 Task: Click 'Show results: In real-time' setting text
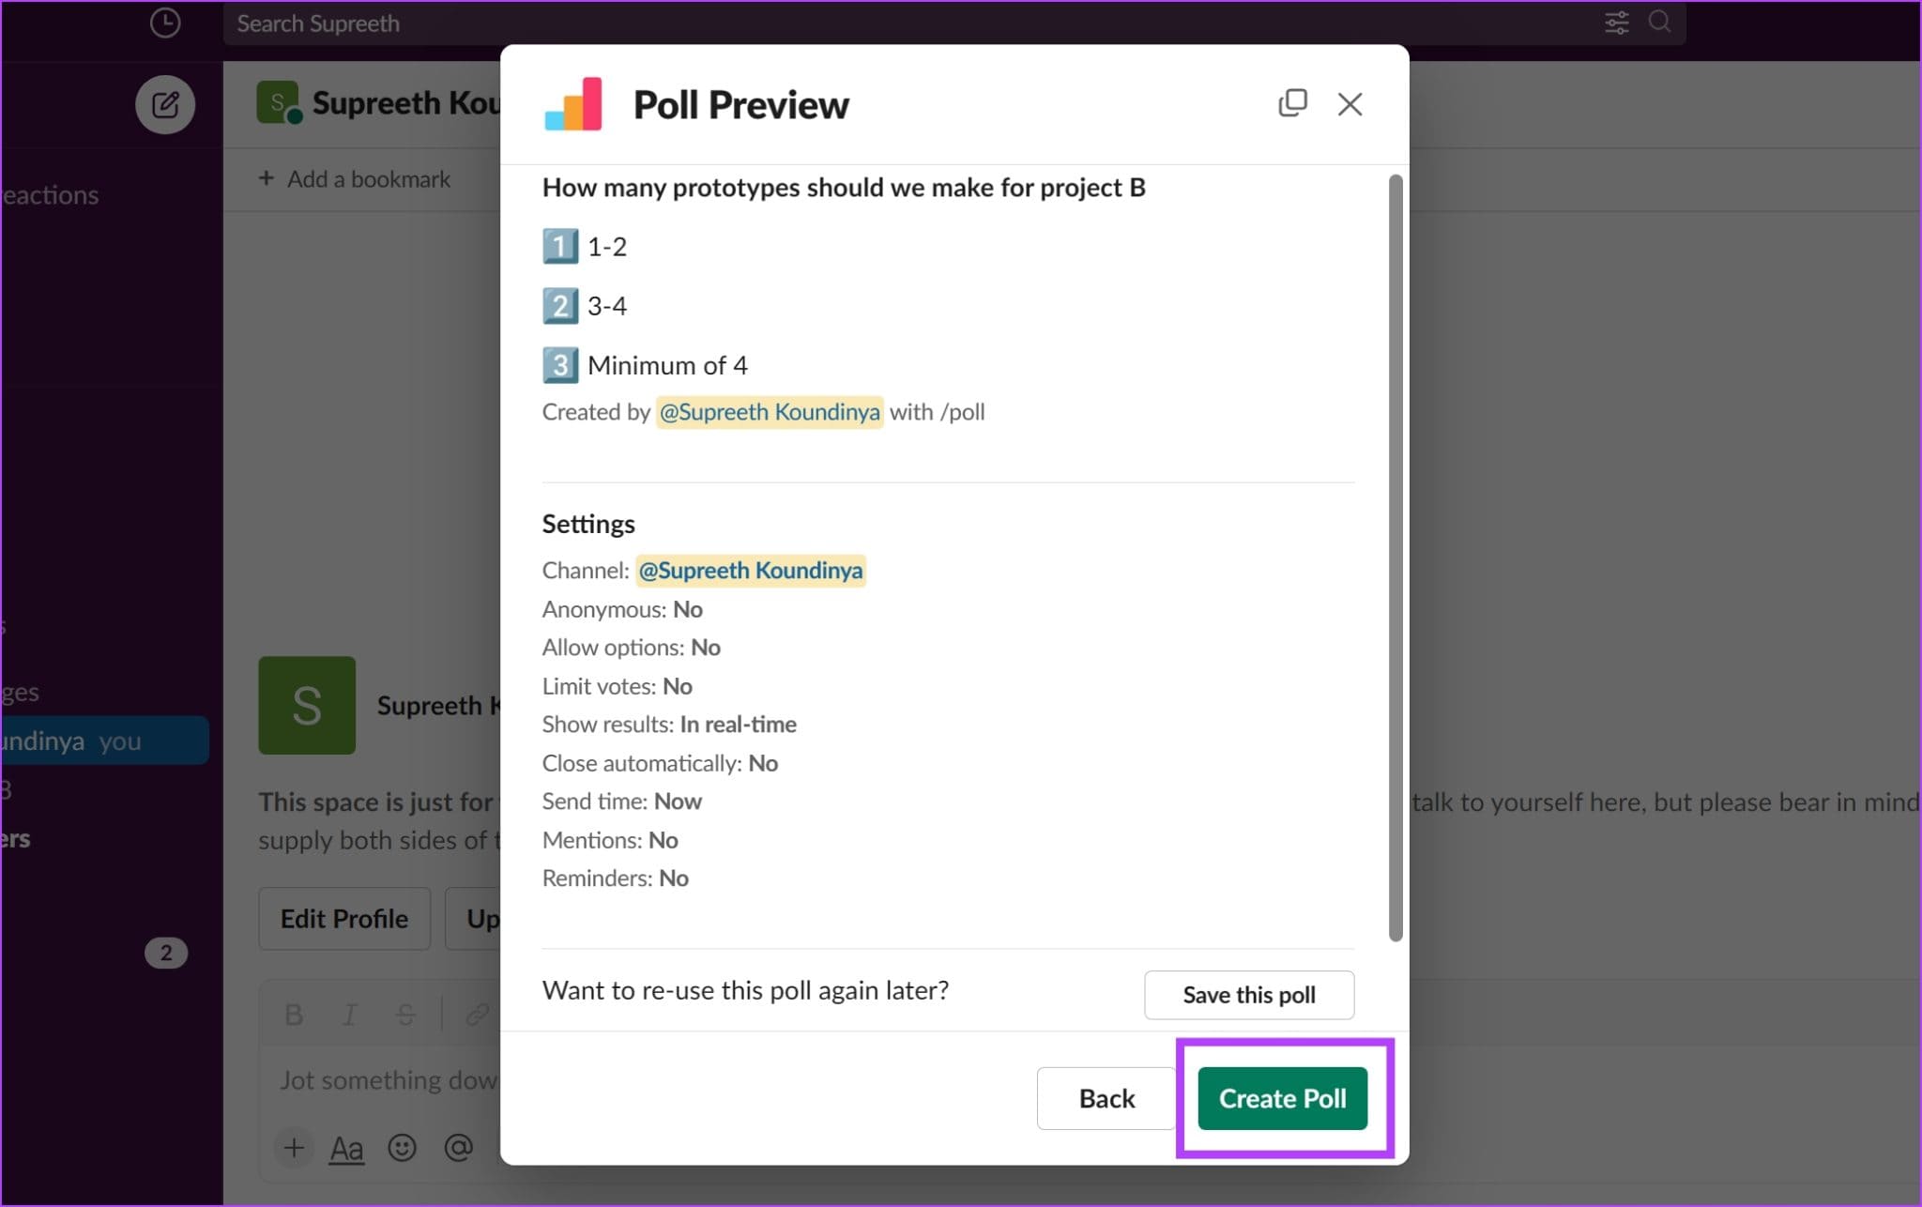(x=669, y=725)
